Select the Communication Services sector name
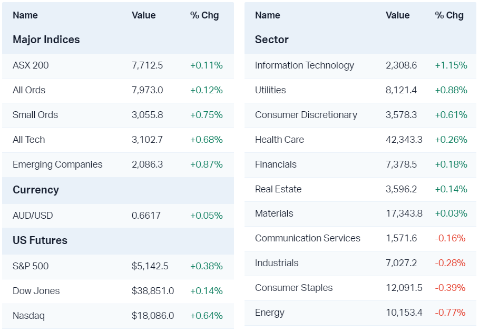The image size is (479, 331). tap(308, 238)
